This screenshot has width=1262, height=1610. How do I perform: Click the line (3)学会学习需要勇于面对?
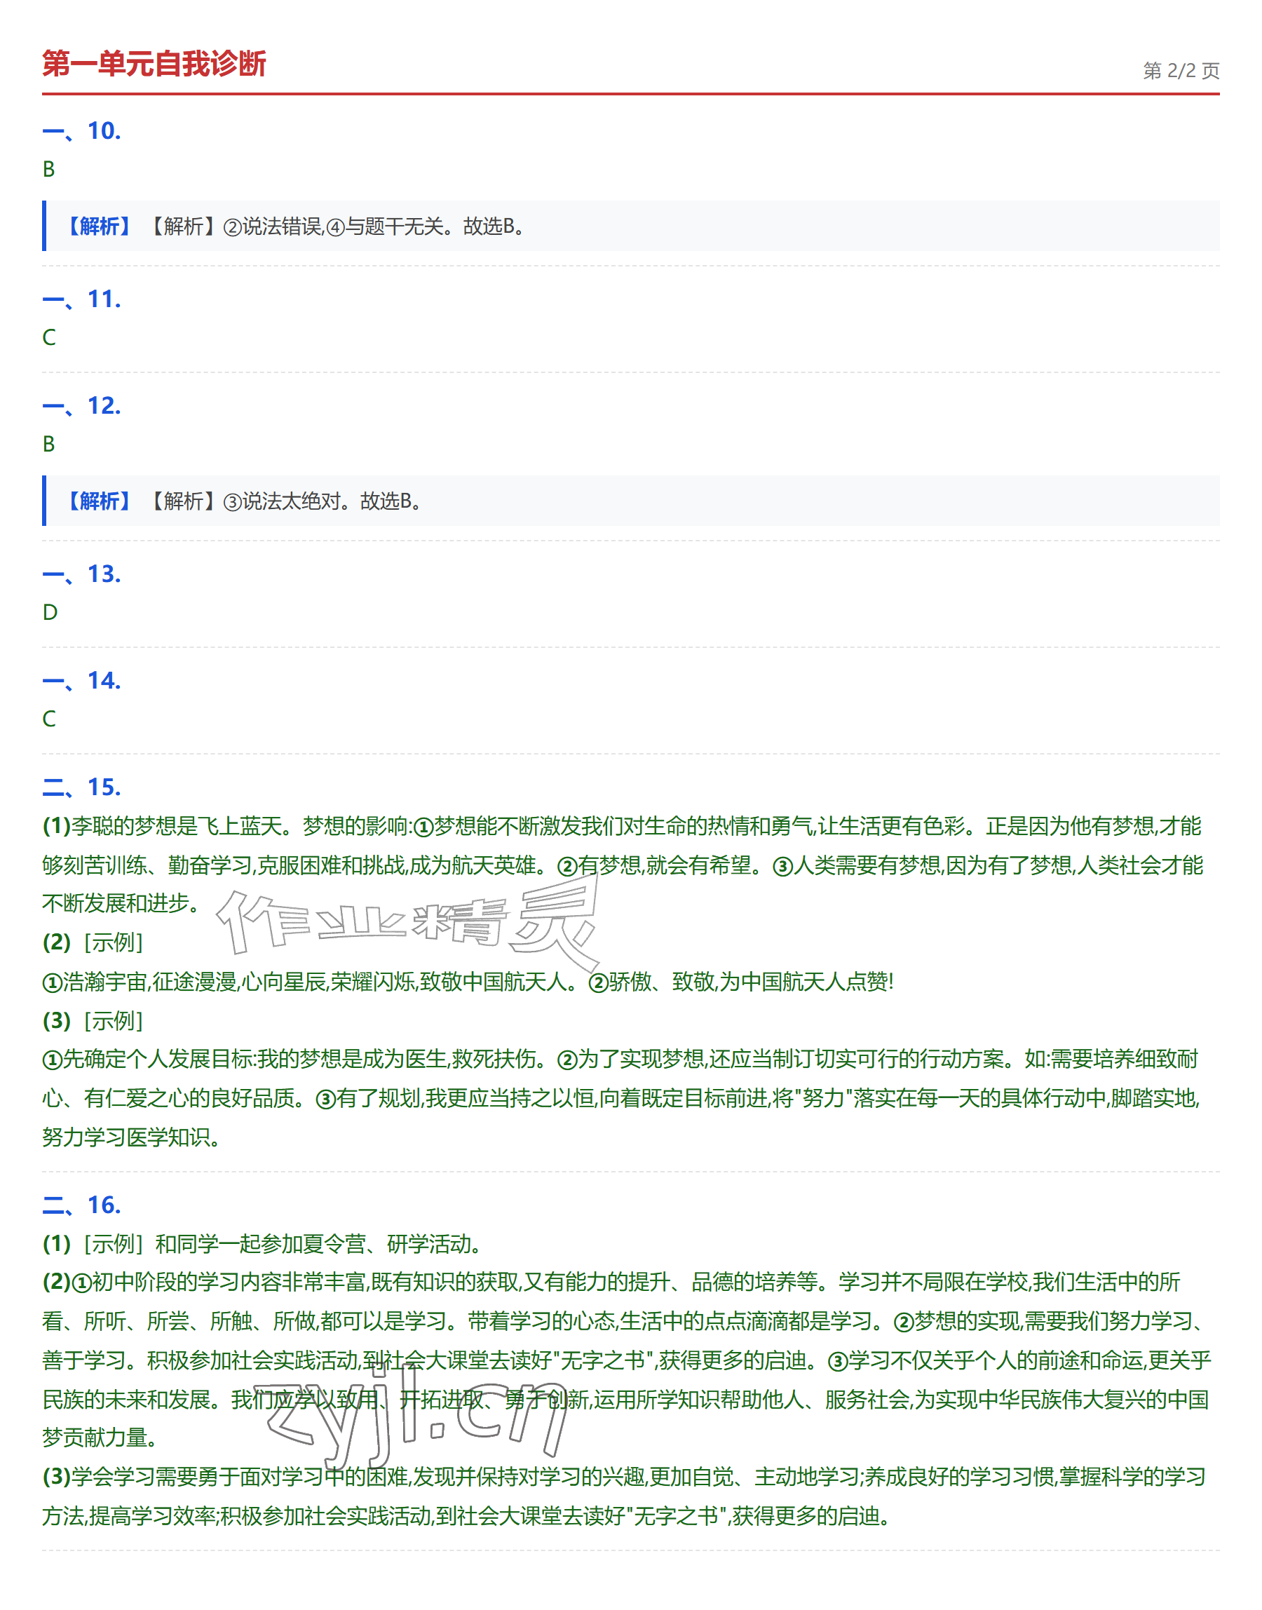coord(625,1477)
